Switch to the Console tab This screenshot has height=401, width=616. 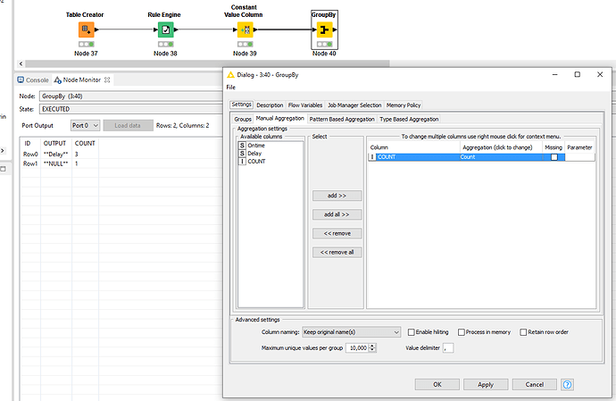(33, 79)
